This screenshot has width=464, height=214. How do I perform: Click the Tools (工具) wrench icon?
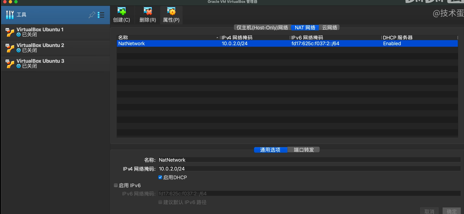click(x=10, y=15)
